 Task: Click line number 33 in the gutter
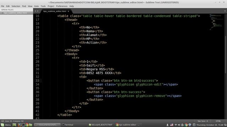[x=37, y=81]
